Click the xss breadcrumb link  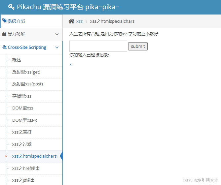click(x=79, y=21)
